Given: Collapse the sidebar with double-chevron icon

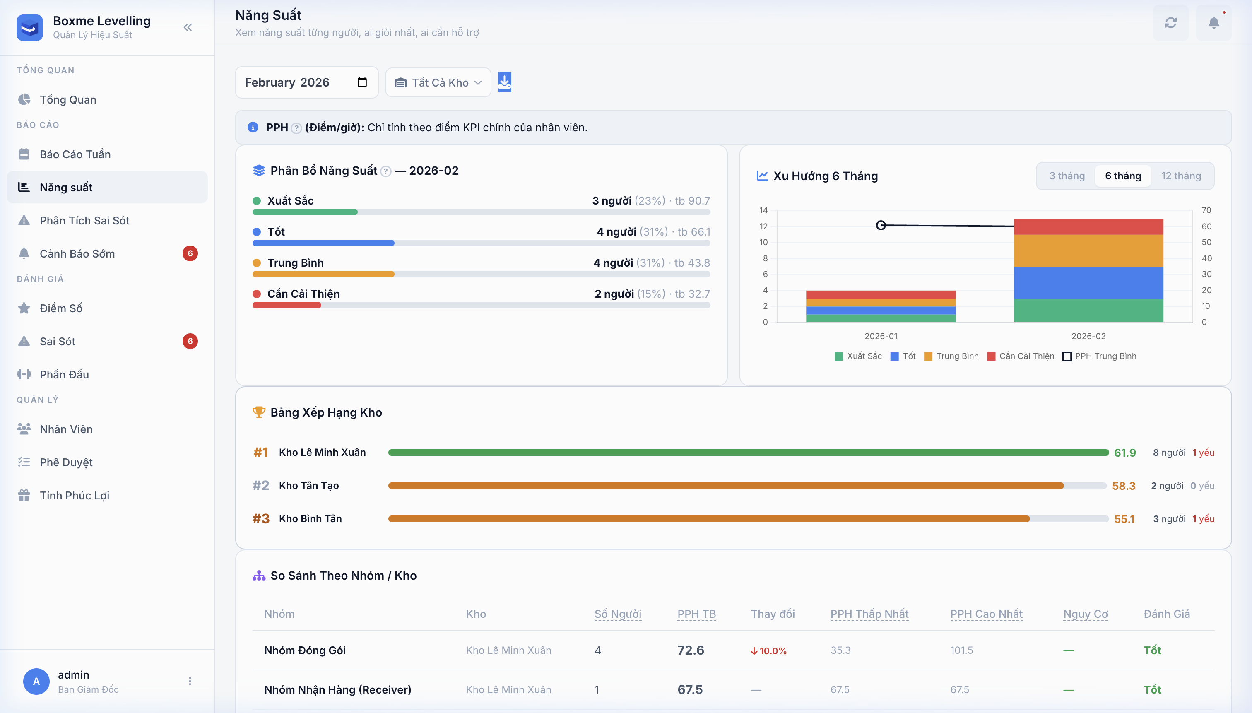Looking at the screenshot, I should coord(188,27).
